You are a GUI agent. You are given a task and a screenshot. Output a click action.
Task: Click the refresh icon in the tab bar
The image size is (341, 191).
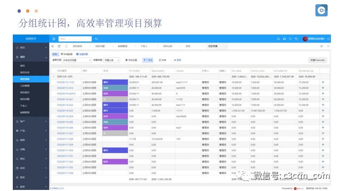tap(59, 46)
